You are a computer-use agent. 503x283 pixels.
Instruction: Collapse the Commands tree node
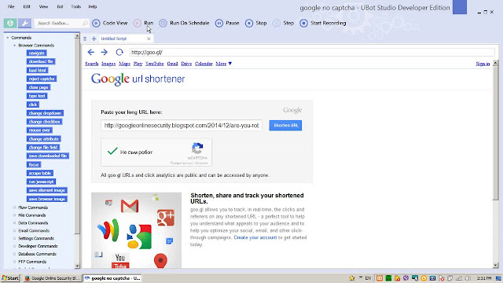click(x=7, y=38)
